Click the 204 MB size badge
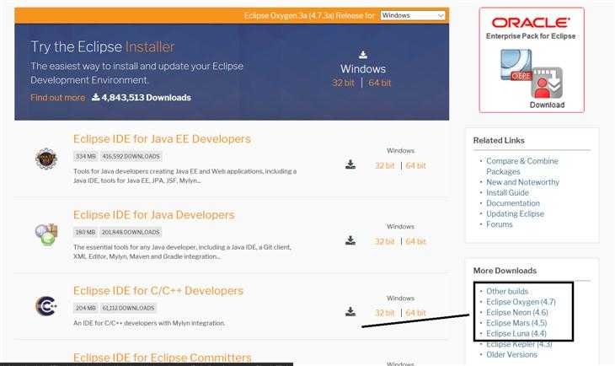Viewport: 615px width, 366px height. [85, 308]
